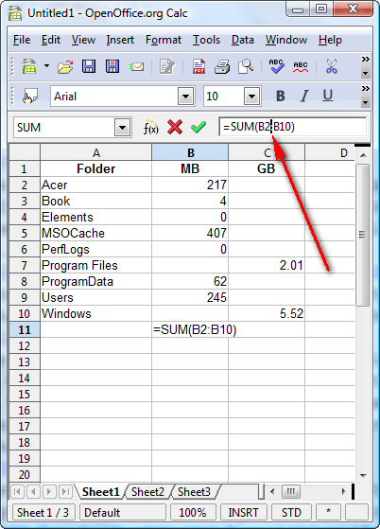Screen dimensions: 380x529
Task: Cancel the formula with red X
Action: click(175, 127)
